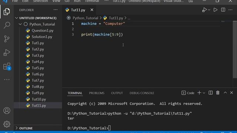Switch to the PROBLEMS tab
Screen dimensions: 237x133
[x=97, y=93]
